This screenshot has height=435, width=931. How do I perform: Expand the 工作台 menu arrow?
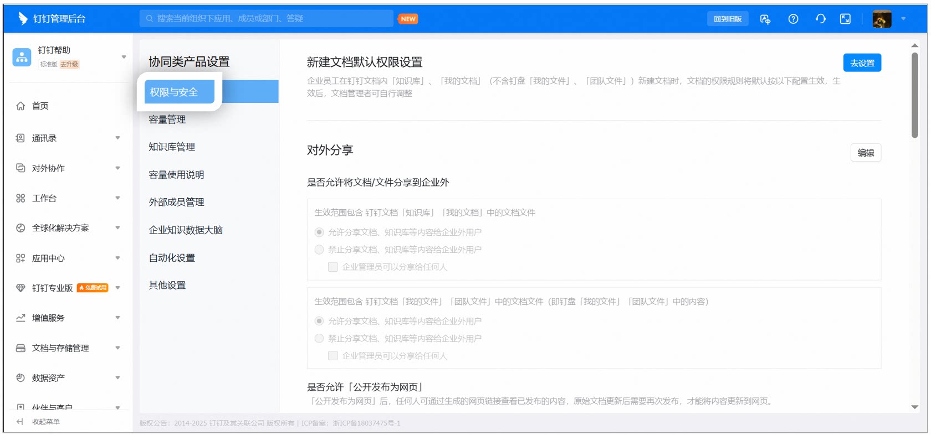pyautogui.click(x=117, y=198)
